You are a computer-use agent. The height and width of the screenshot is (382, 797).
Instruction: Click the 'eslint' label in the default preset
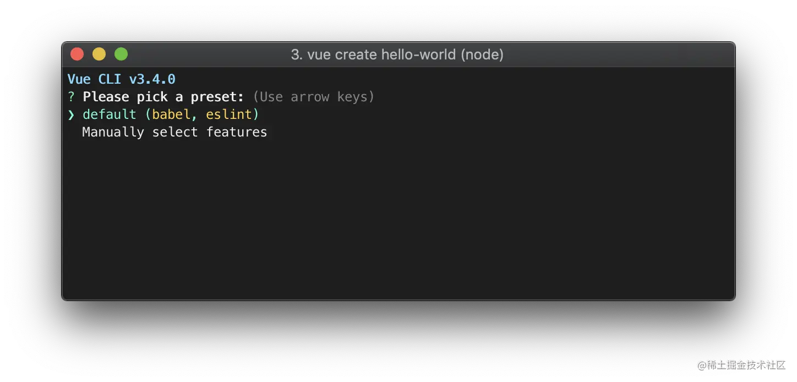(x=231, y=114)
